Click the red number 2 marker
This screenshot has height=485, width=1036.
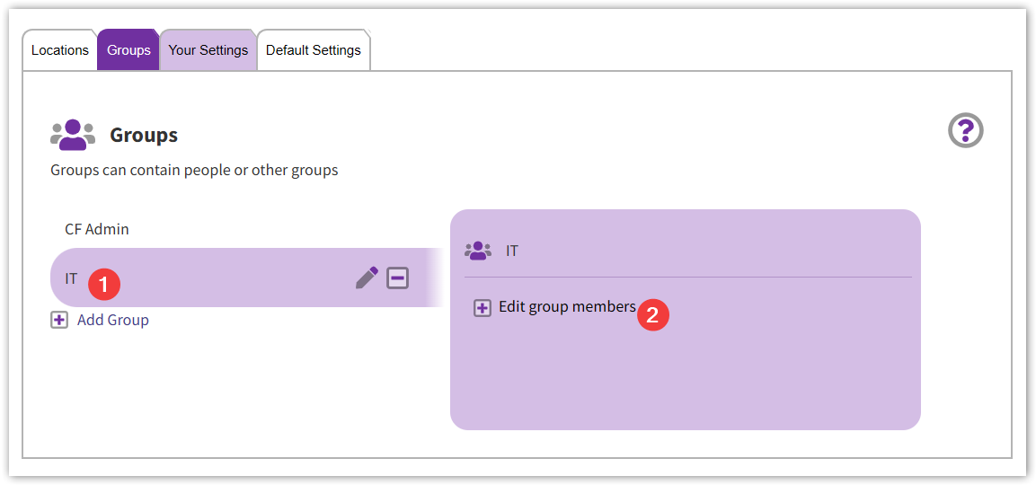pos(653,314)
